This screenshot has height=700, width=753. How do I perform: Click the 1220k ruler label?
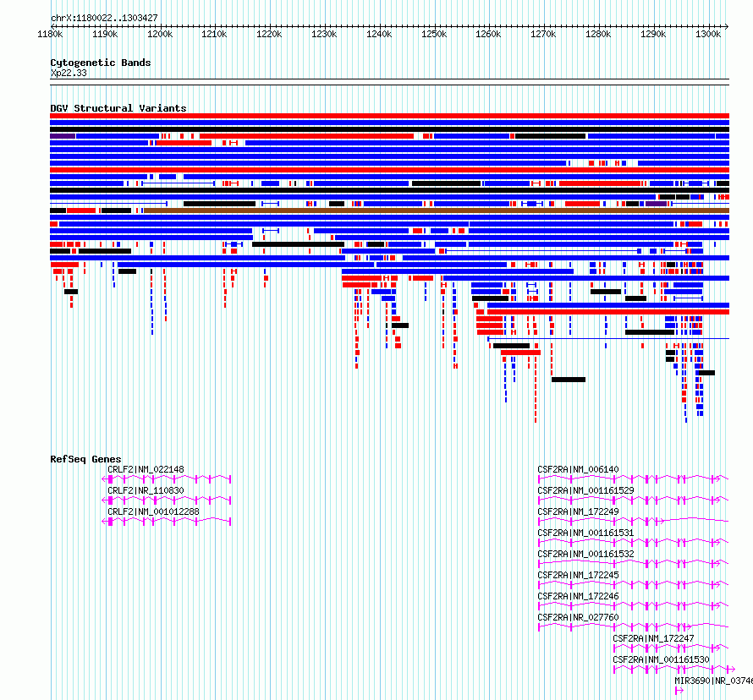(269, 34)
